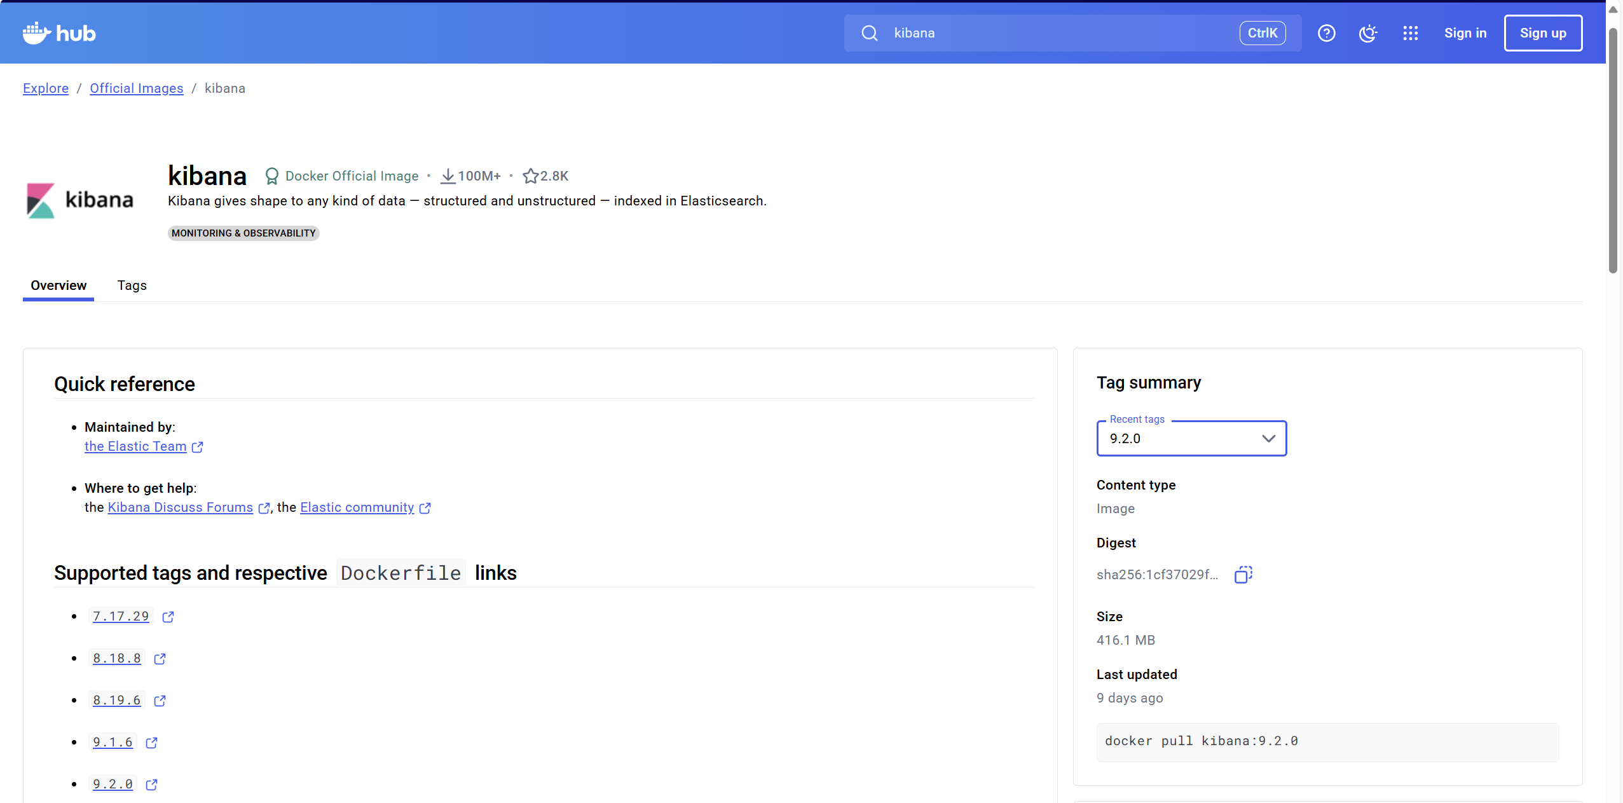Toggle dark mode theme icon
This screenshot has height=803, width=1623.
(x=1368, y=33)
